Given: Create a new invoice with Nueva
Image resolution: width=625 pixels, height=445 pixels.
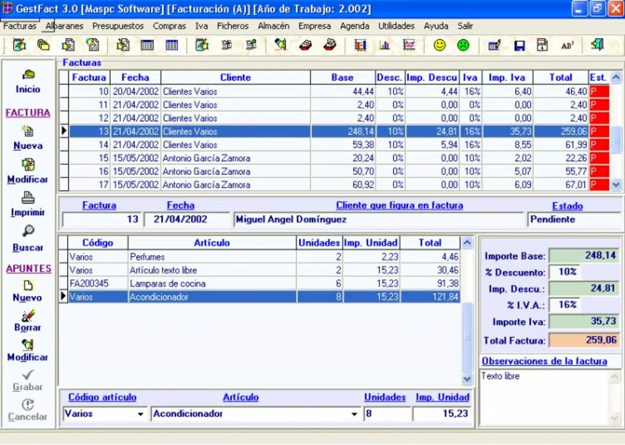Looking at the screenshot, I should click(28, 137).
